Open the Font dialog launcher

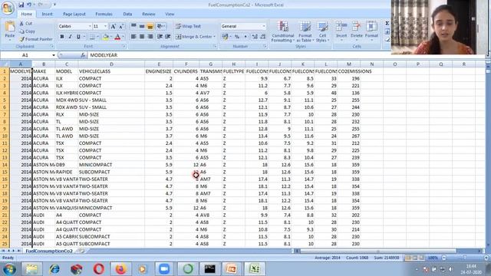(x=124, y=46)
